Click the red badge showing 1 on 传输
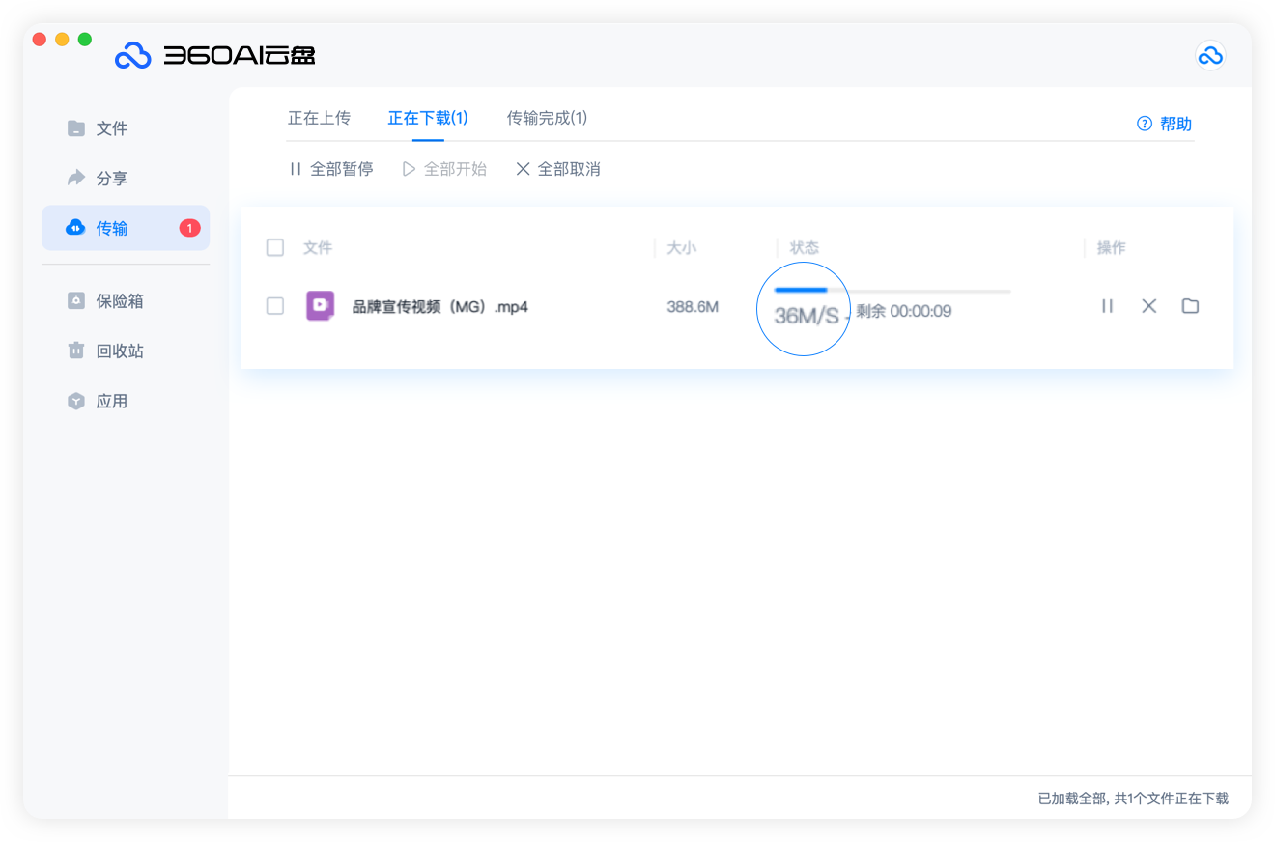Viewport: 1275px width, 842px height. [189, 228]
